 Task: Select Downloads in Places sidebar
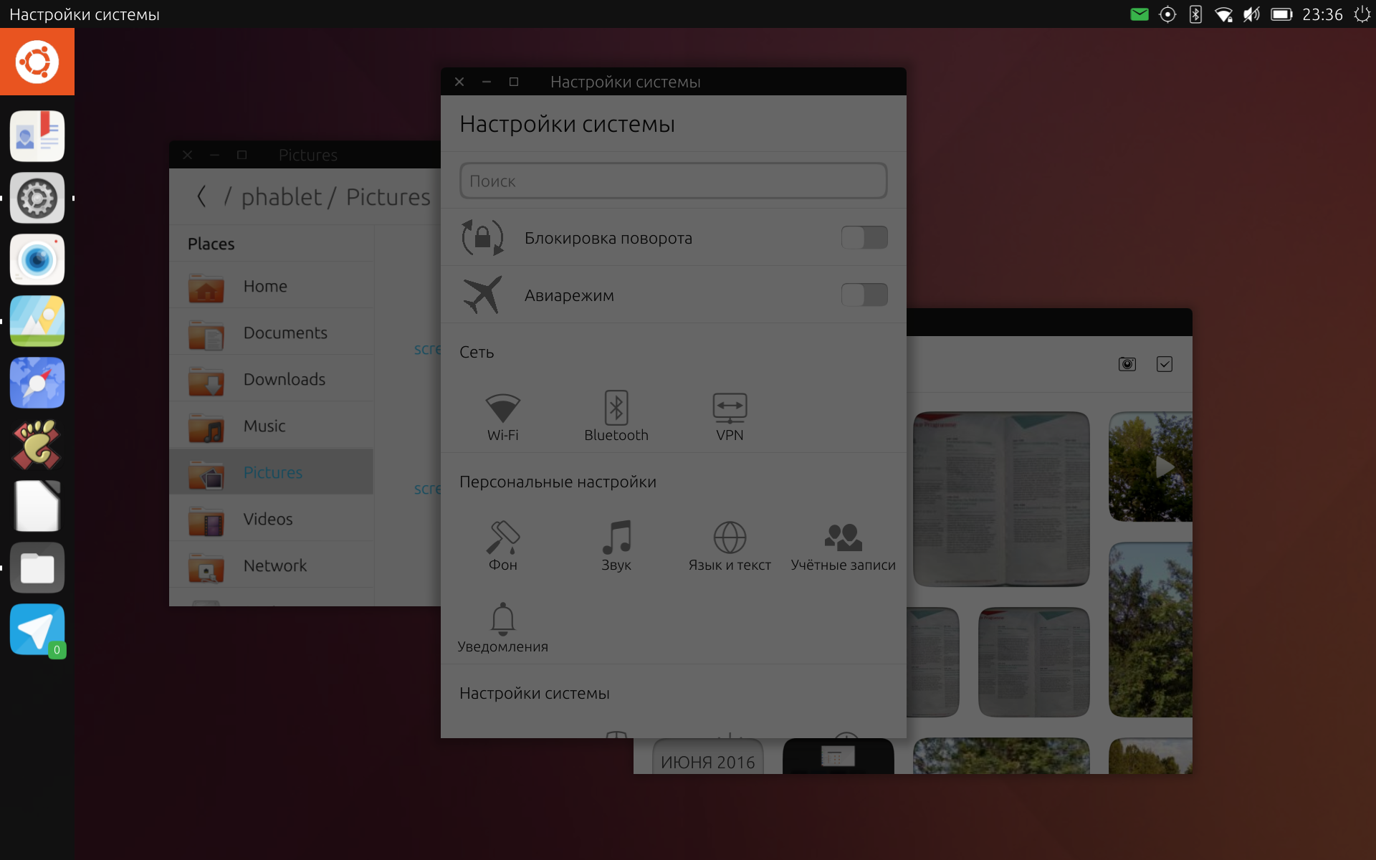pos(284,379)
